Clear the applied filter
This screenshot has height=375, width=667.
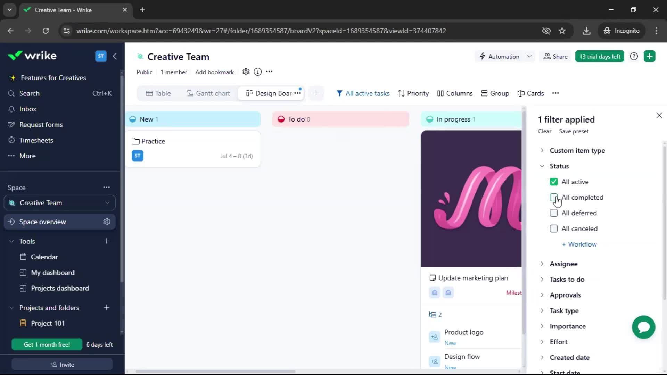(x=544, y=131)
